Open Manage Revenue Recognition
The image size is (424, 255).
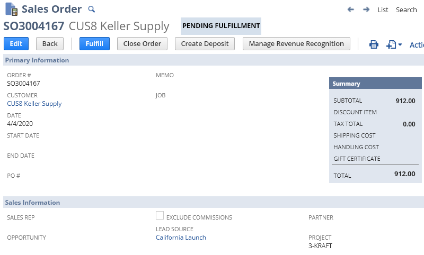(296, 43)
